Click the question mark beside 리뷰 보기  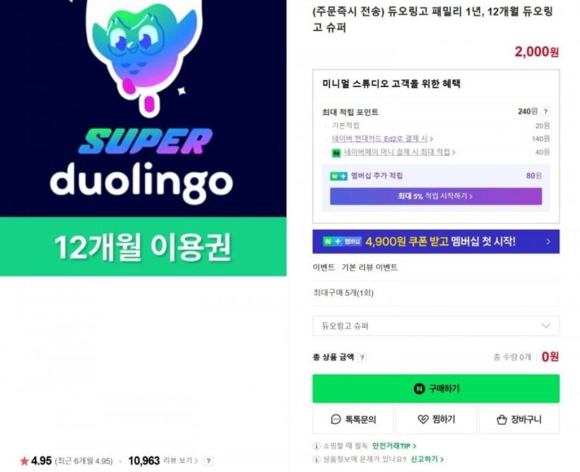click(208, 461)
